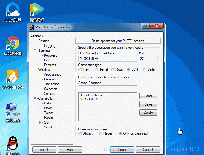Collapse the Terminal tree node
Viewport: 204px width, 155px height.
point(35,51)
